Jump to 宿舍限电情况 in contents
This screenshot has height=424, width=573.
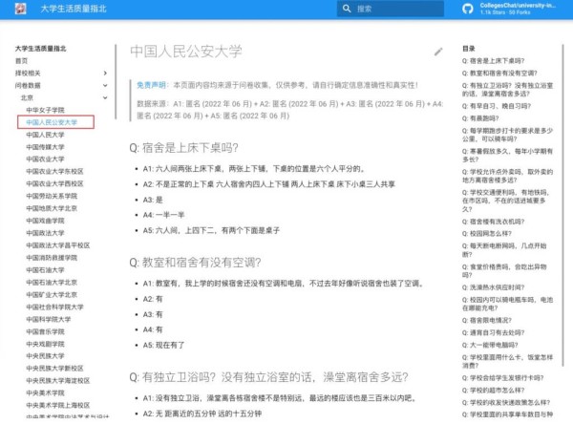487,320
